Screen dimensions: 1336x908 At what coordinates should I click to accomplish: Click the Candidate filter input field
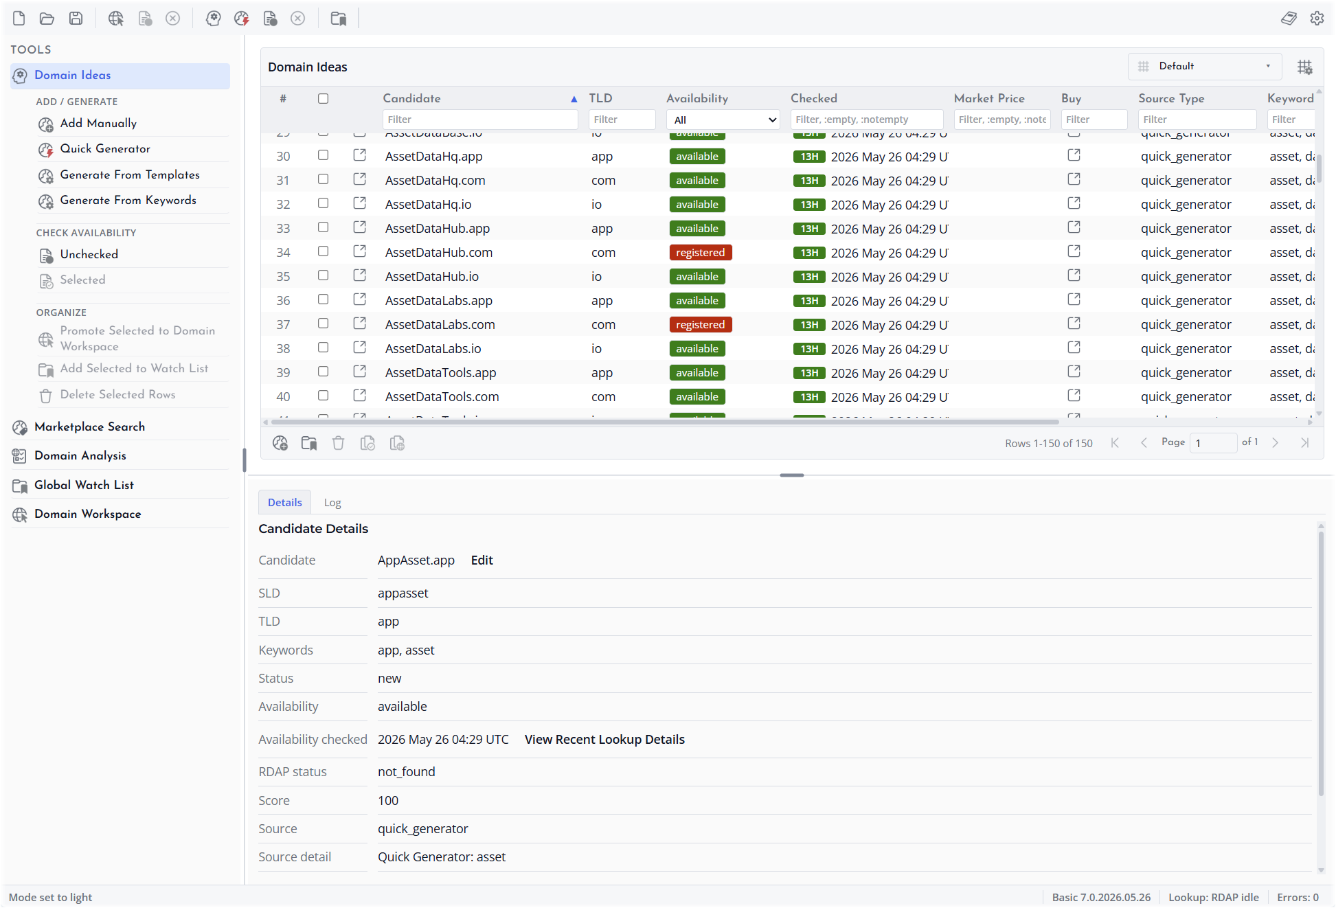480,120
